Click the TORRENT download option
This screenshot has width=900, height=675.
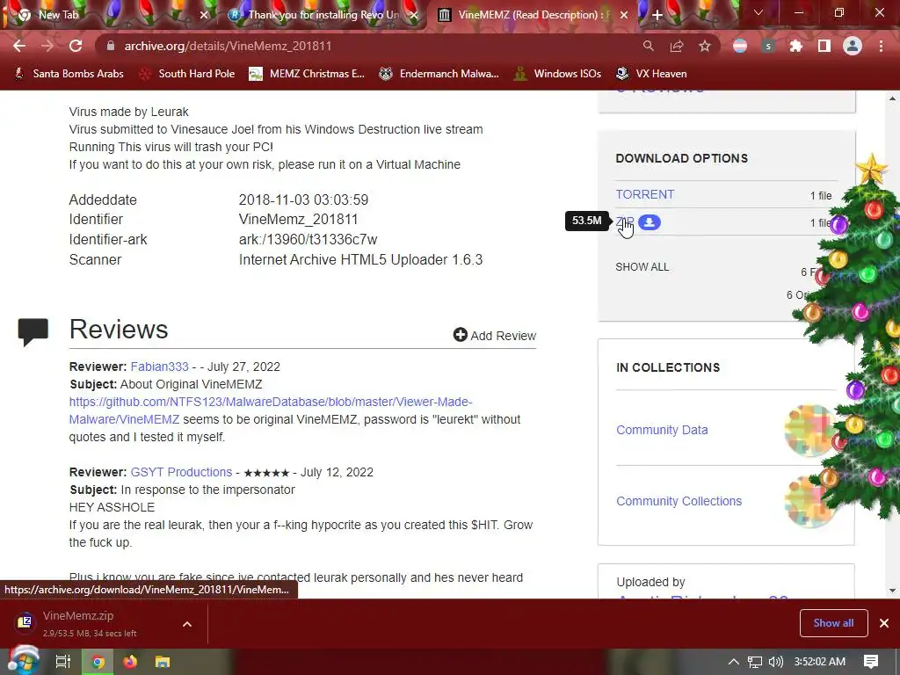click(x=644, y=194)
